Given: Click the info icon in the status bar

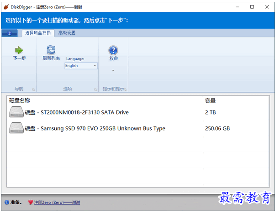Looking at the screenshot, I should pyautogui.click(x=7, y=202).
